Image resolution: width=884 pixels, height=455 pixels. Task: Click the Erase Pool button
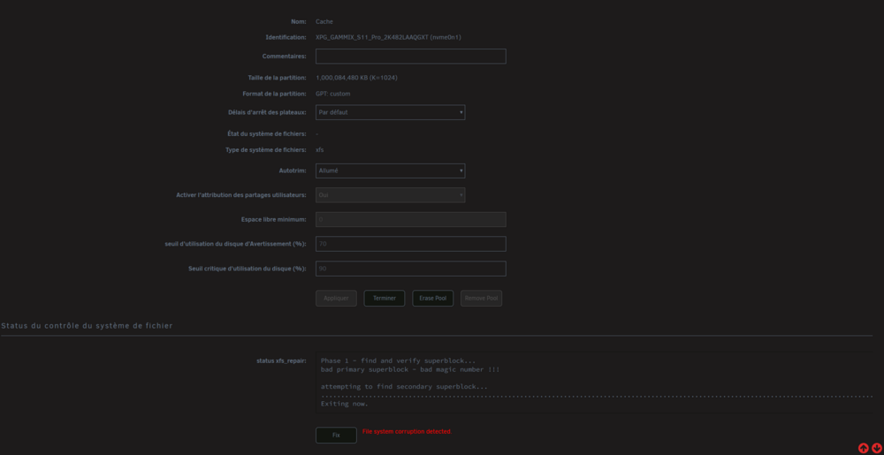tap(433, 299)
